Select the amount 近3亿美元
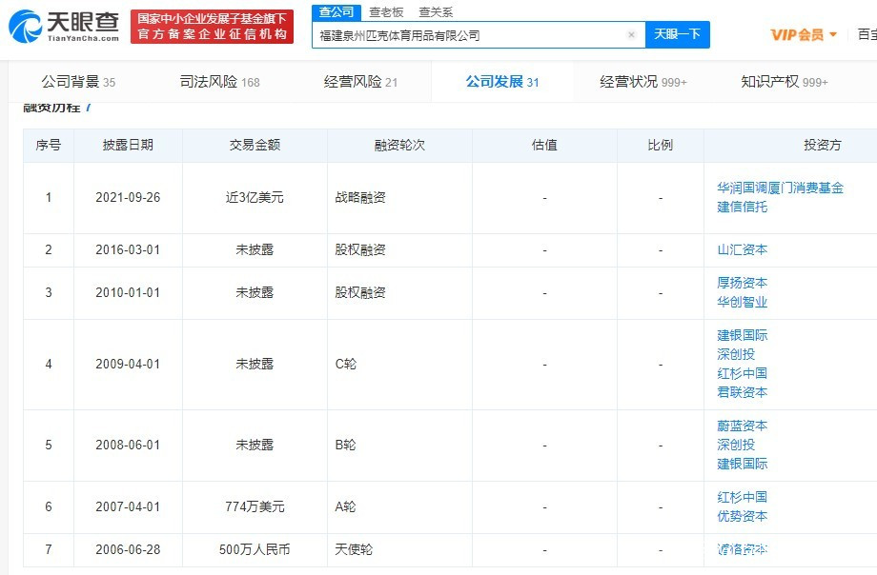This screenshot has height=575, width=877. 255,197
